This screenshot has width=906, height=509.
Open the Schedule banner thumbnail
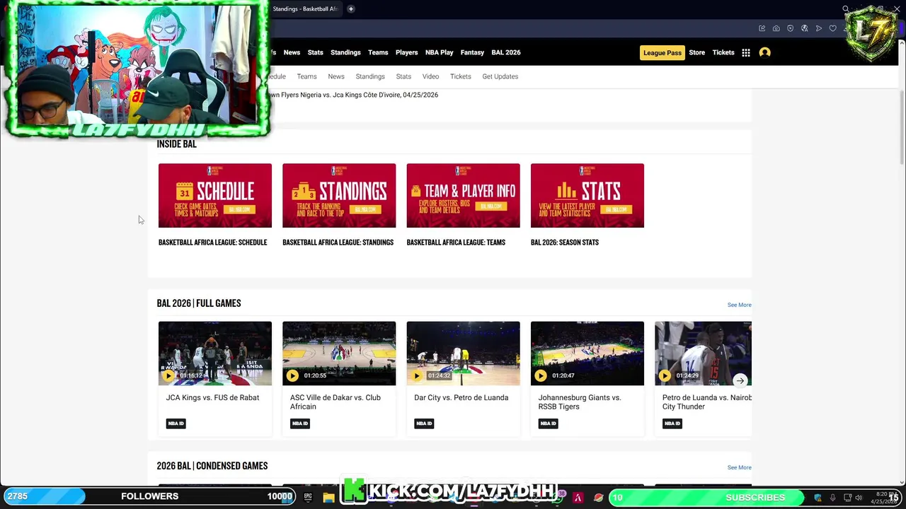click(215, 196)
